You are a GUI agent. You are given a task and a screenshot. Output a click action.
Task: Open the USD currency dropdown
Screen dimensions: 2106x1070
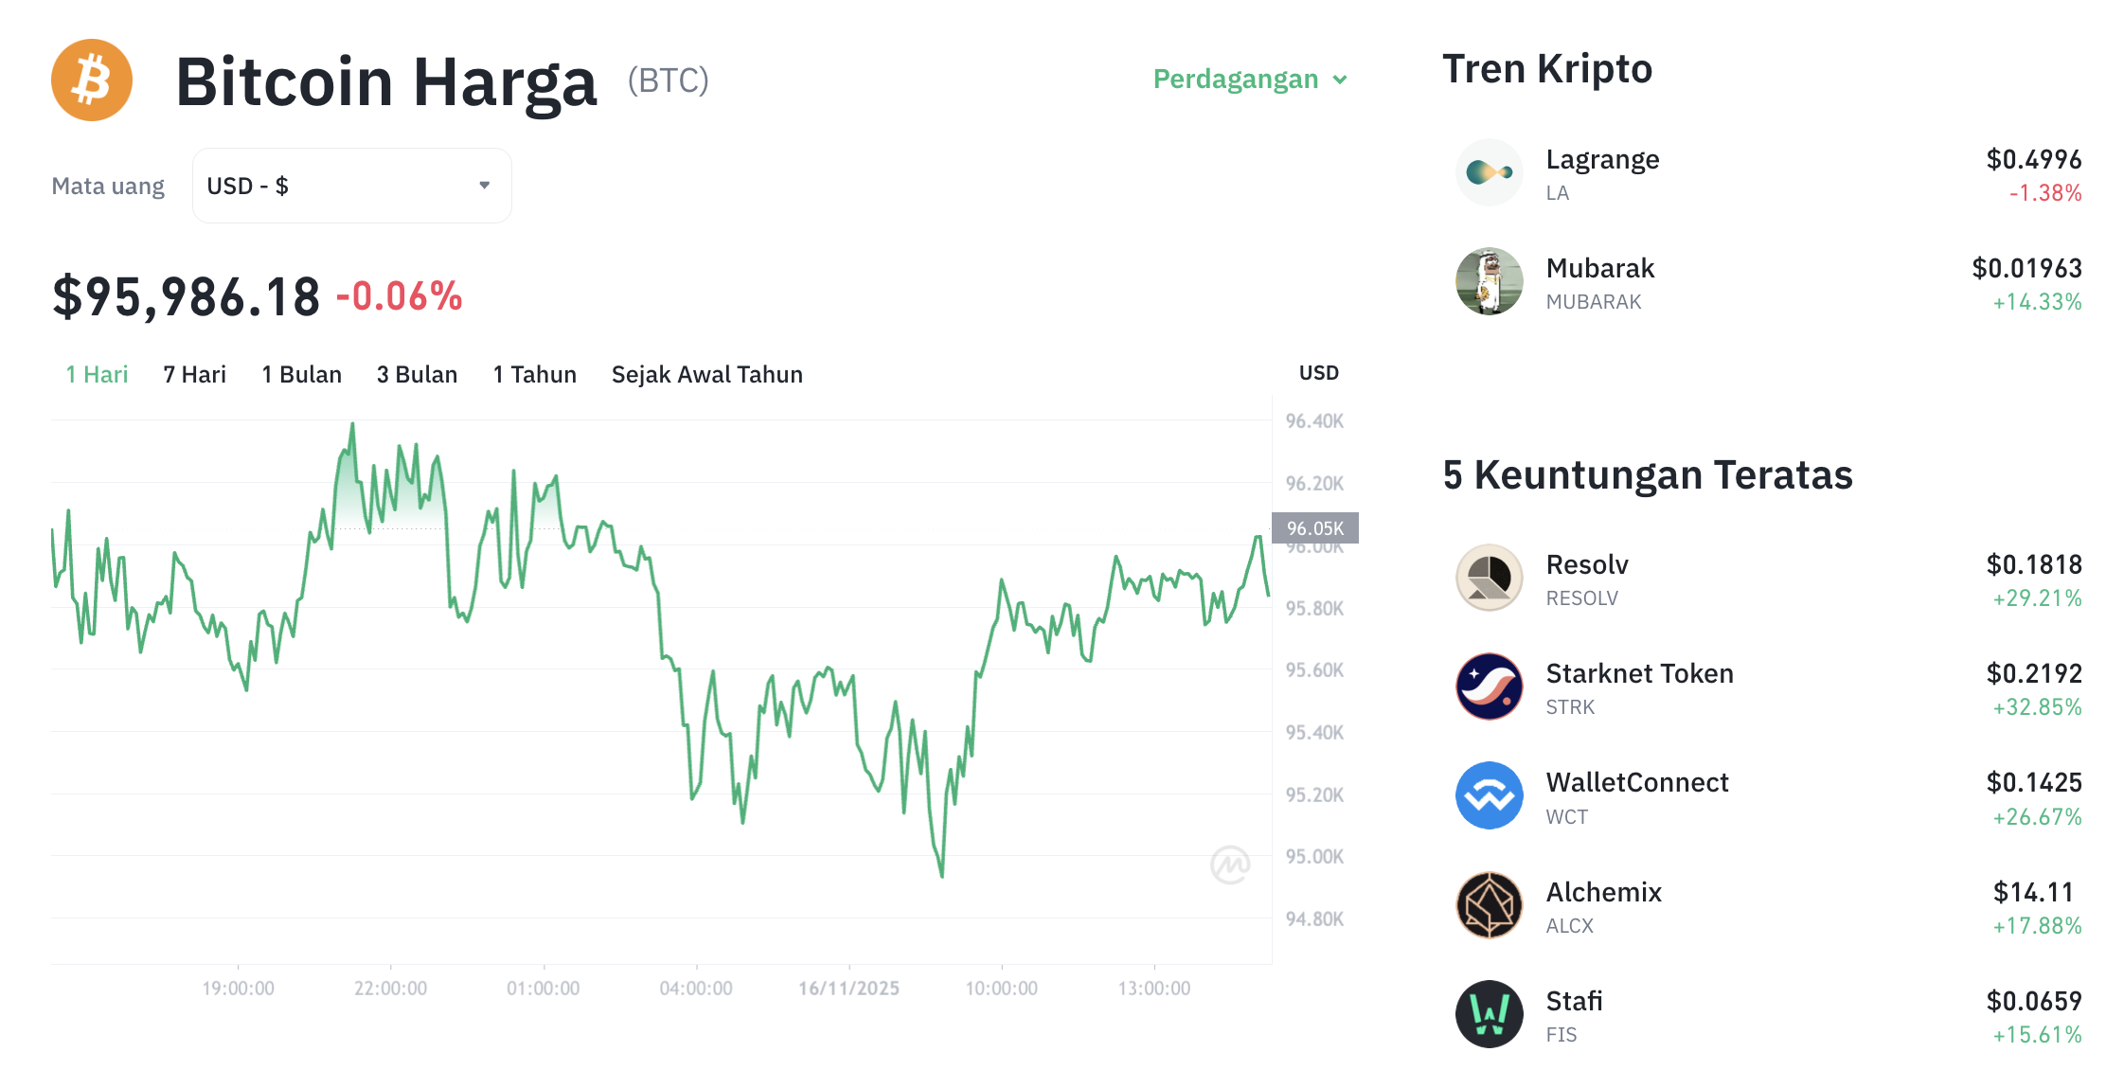pos(350,186)
